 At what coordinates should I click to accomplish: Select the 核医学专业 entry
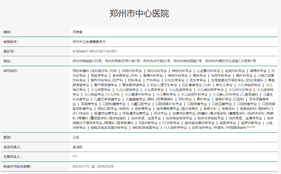coord(228,123)
